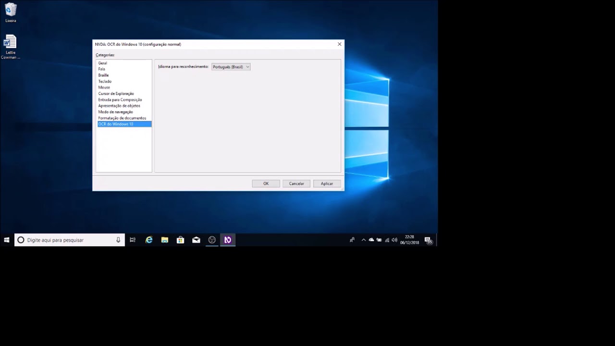The image size is (615, 346).
Task: Close the NVDA settings dialog
Action: coord(340,44)
